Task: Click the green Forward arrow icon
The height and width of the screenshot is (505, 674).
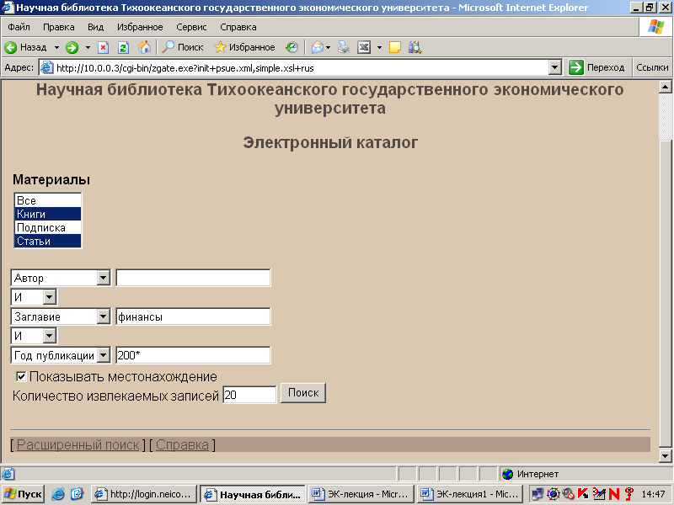Action: pyautogui.click(x=72, y=47)
